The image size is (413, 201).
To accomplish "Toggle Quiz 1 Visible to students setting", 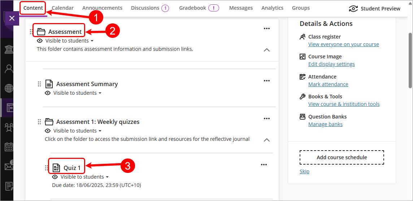I will tap(81, 177).
